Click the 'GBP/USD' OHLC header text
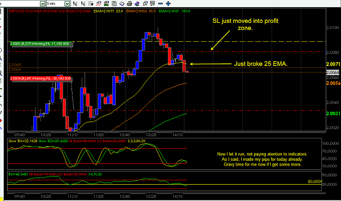The width and height of the screenshot is (341, 201). pos(49,11)
